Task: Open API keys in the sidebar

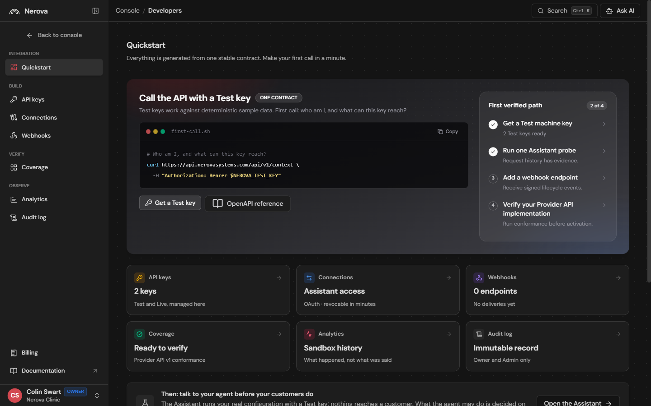Action: tap(54, 99)
